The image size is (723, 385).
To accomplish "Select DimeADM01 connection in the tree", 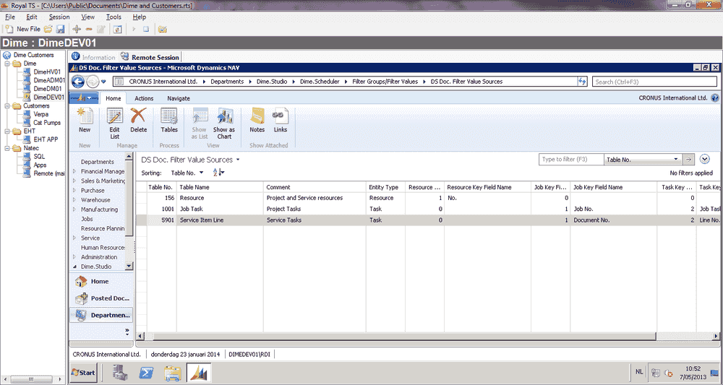I will (49, 80).
